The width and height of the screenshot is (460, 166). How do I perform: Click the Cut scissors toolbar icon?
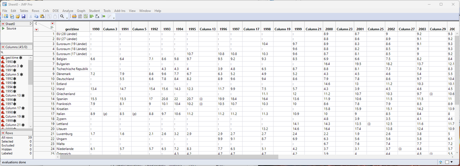pyautogui.click(x=30, y=17)
